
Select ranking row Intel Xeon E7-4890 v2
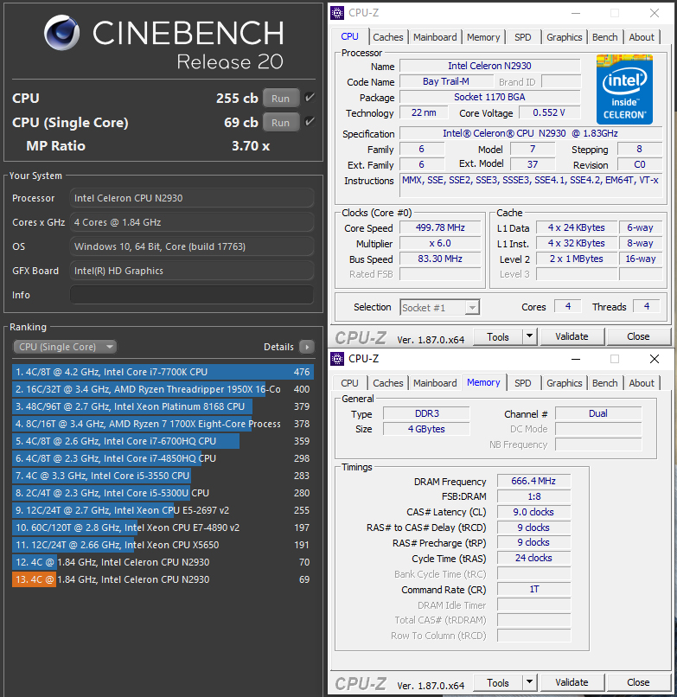163,528
